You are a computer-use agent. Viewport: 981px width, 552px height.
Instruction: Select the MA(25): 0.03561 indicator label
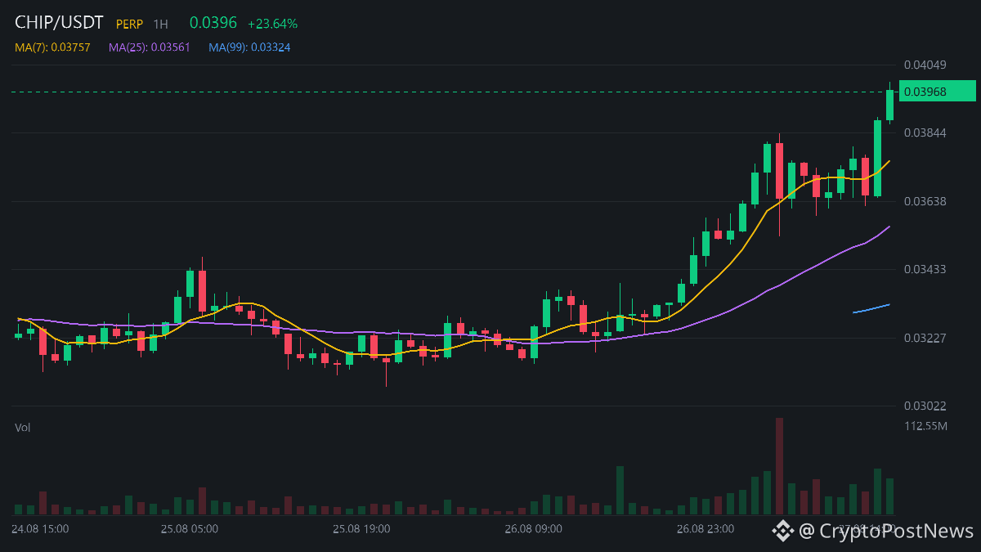pos(150,47)
